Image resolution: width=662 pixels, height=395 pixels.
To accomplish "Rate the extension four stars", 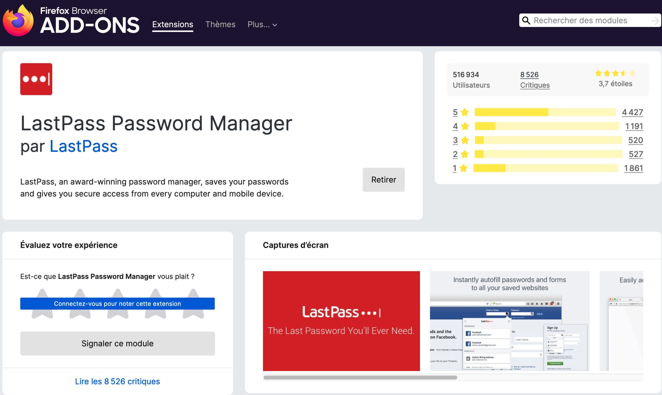I will tap(156, 304).
